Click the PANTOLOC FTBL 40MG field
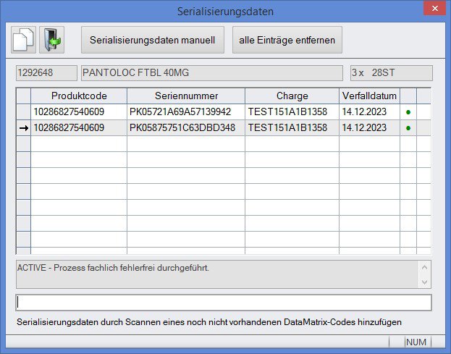Image resolution: width=451 pixels, height=354 pixels. tap(212, 73)
